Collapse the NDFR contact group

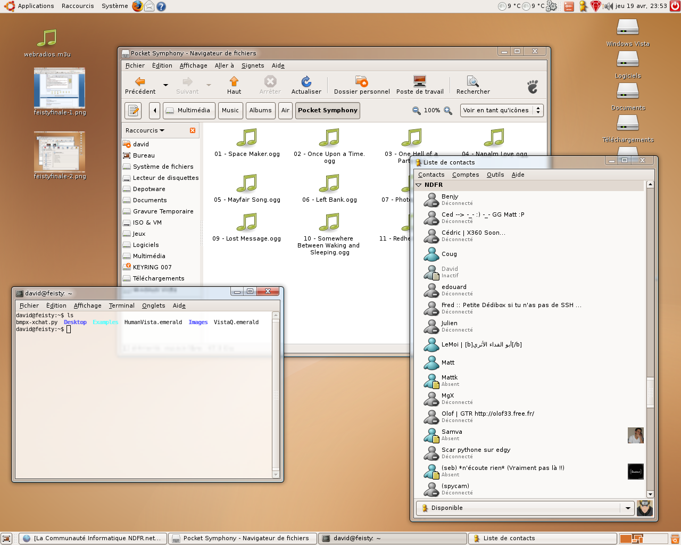point(419,185)
